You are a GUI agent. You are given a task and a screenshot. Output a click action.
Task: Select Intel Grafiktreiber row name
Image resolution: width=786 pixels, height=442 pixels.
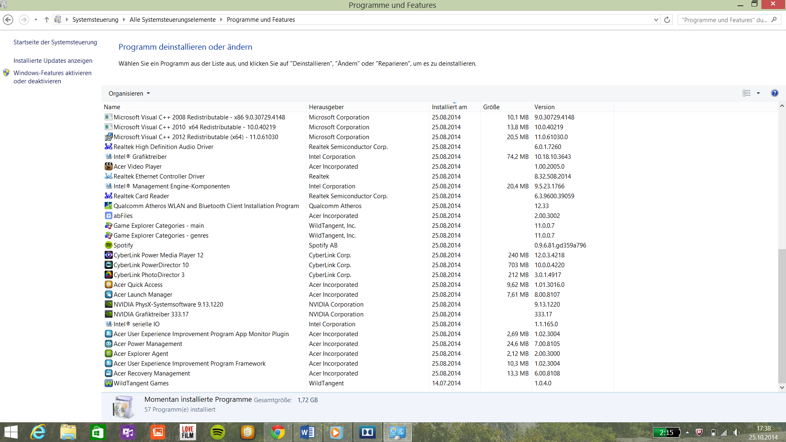(140, 156)
